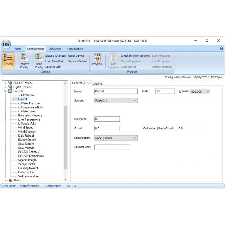Click the SDI-12 Devices node icon

[x=10, y=83]
